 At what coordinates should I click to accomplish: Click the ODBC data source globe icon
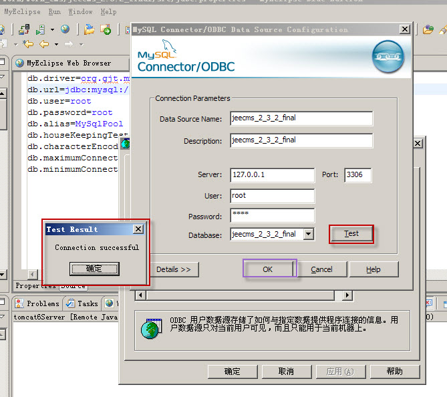pyautogui.click(x=151, y=328)
